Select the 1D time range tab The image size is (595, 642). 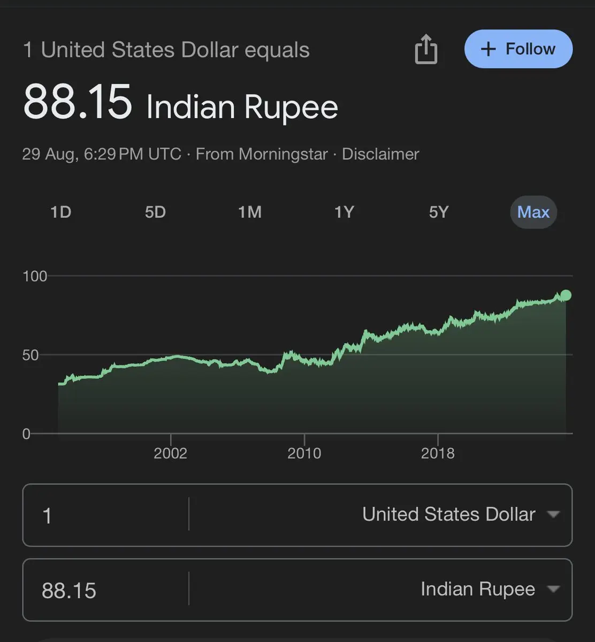pos(60,212)
